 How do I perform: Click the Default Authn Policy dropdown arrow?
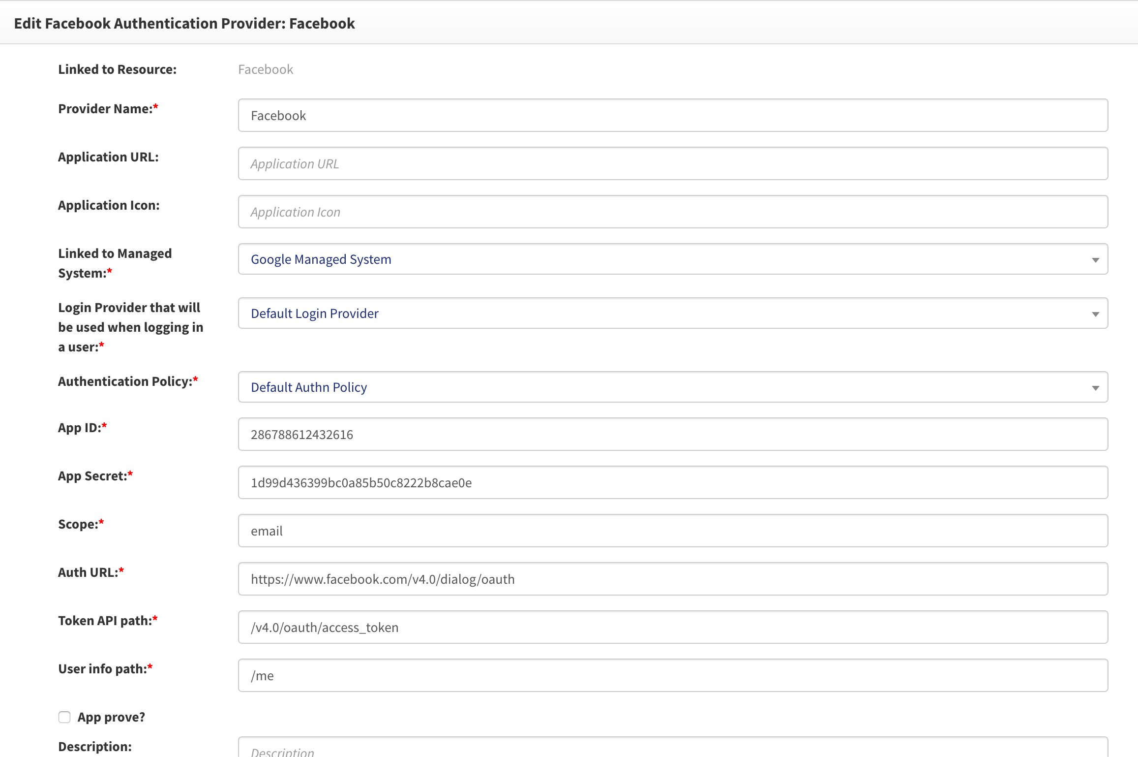[1096, 387]
